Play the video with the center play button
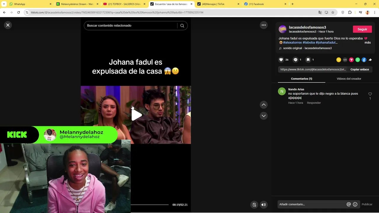 pos(136,115)
